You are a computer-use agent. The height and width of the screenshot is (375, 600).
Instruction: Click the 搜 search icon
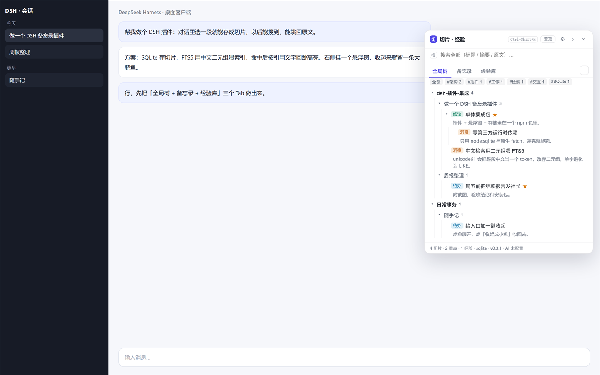433,55
